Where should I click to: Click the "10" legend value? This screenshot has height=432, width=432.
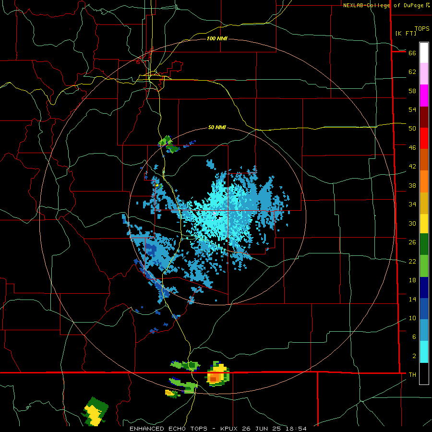412,318
